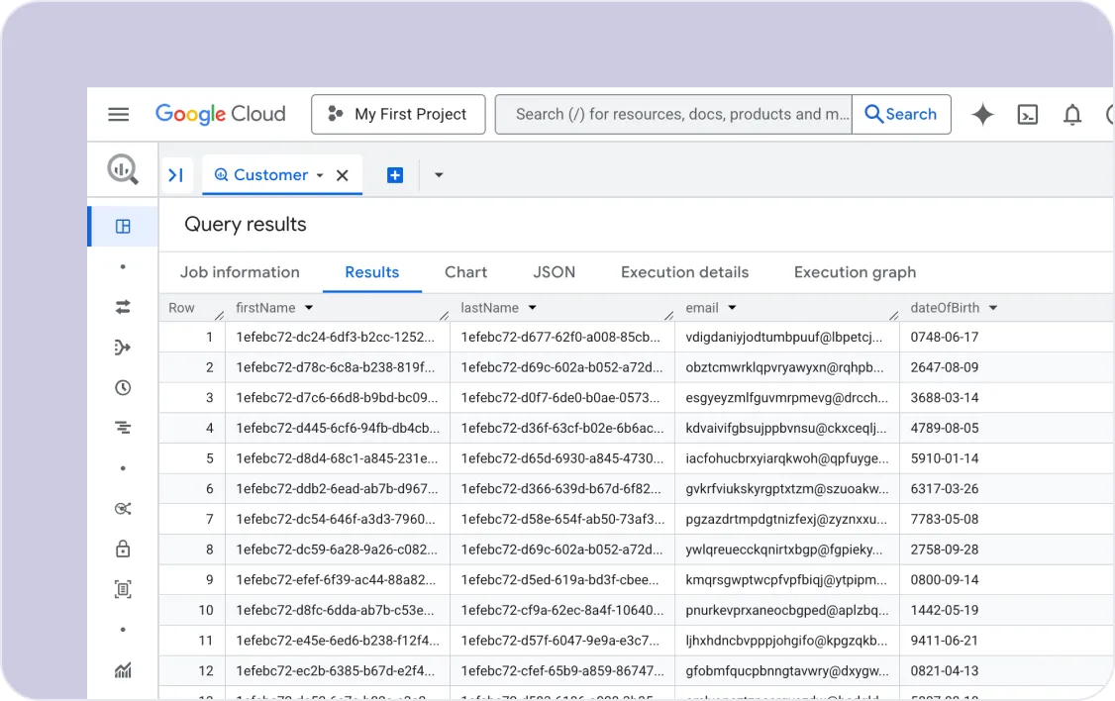This screenshot has height=701, width=1115.
Task: Open dropdown arrow beside new tab button
Action: pos(439,175)
